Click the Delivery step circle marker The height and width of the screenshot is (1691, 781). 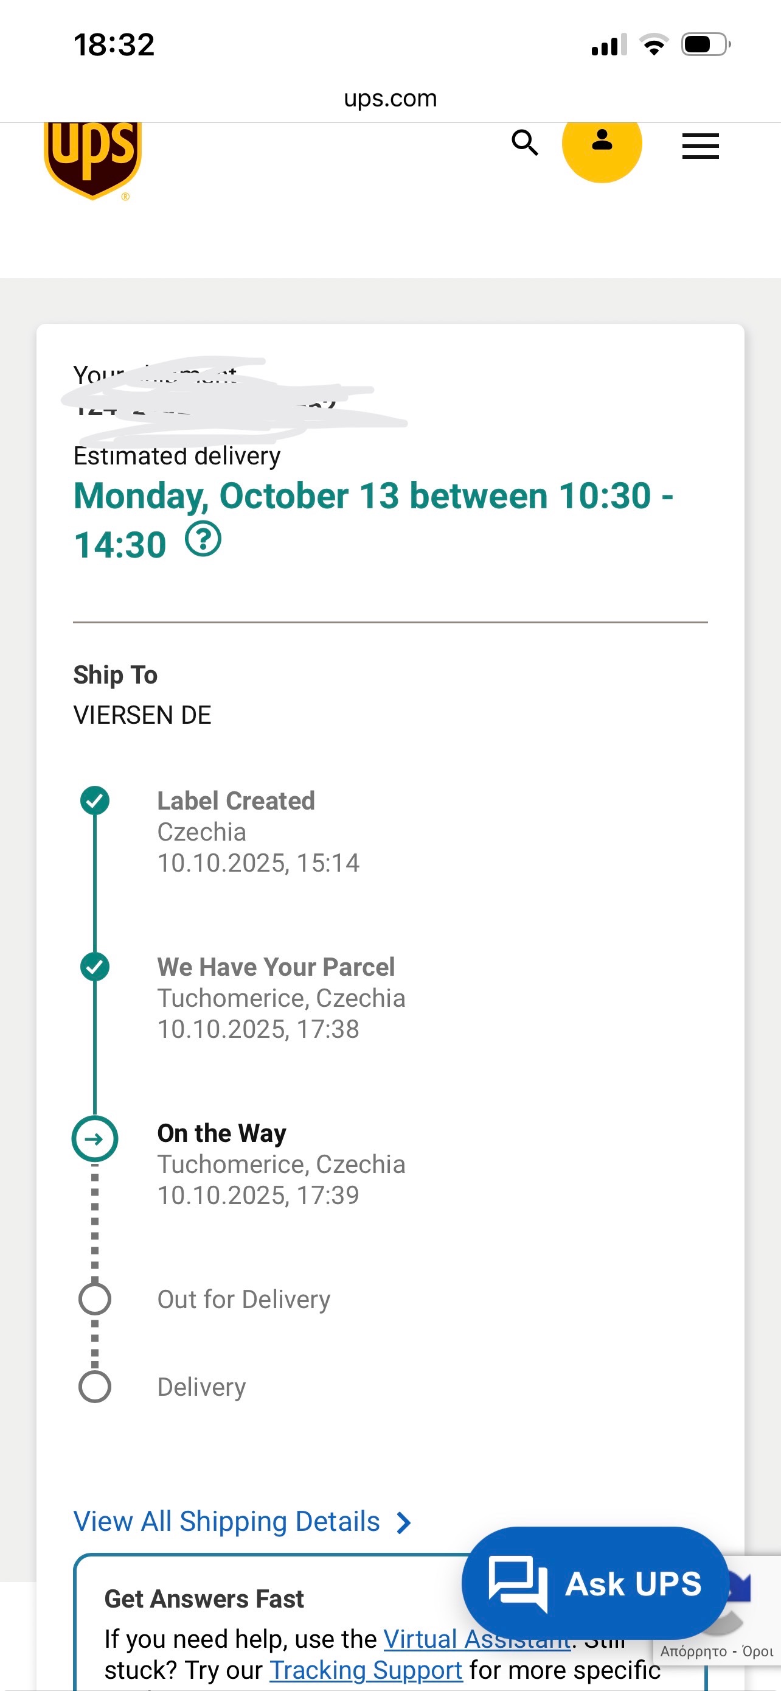coord(95,1387)
